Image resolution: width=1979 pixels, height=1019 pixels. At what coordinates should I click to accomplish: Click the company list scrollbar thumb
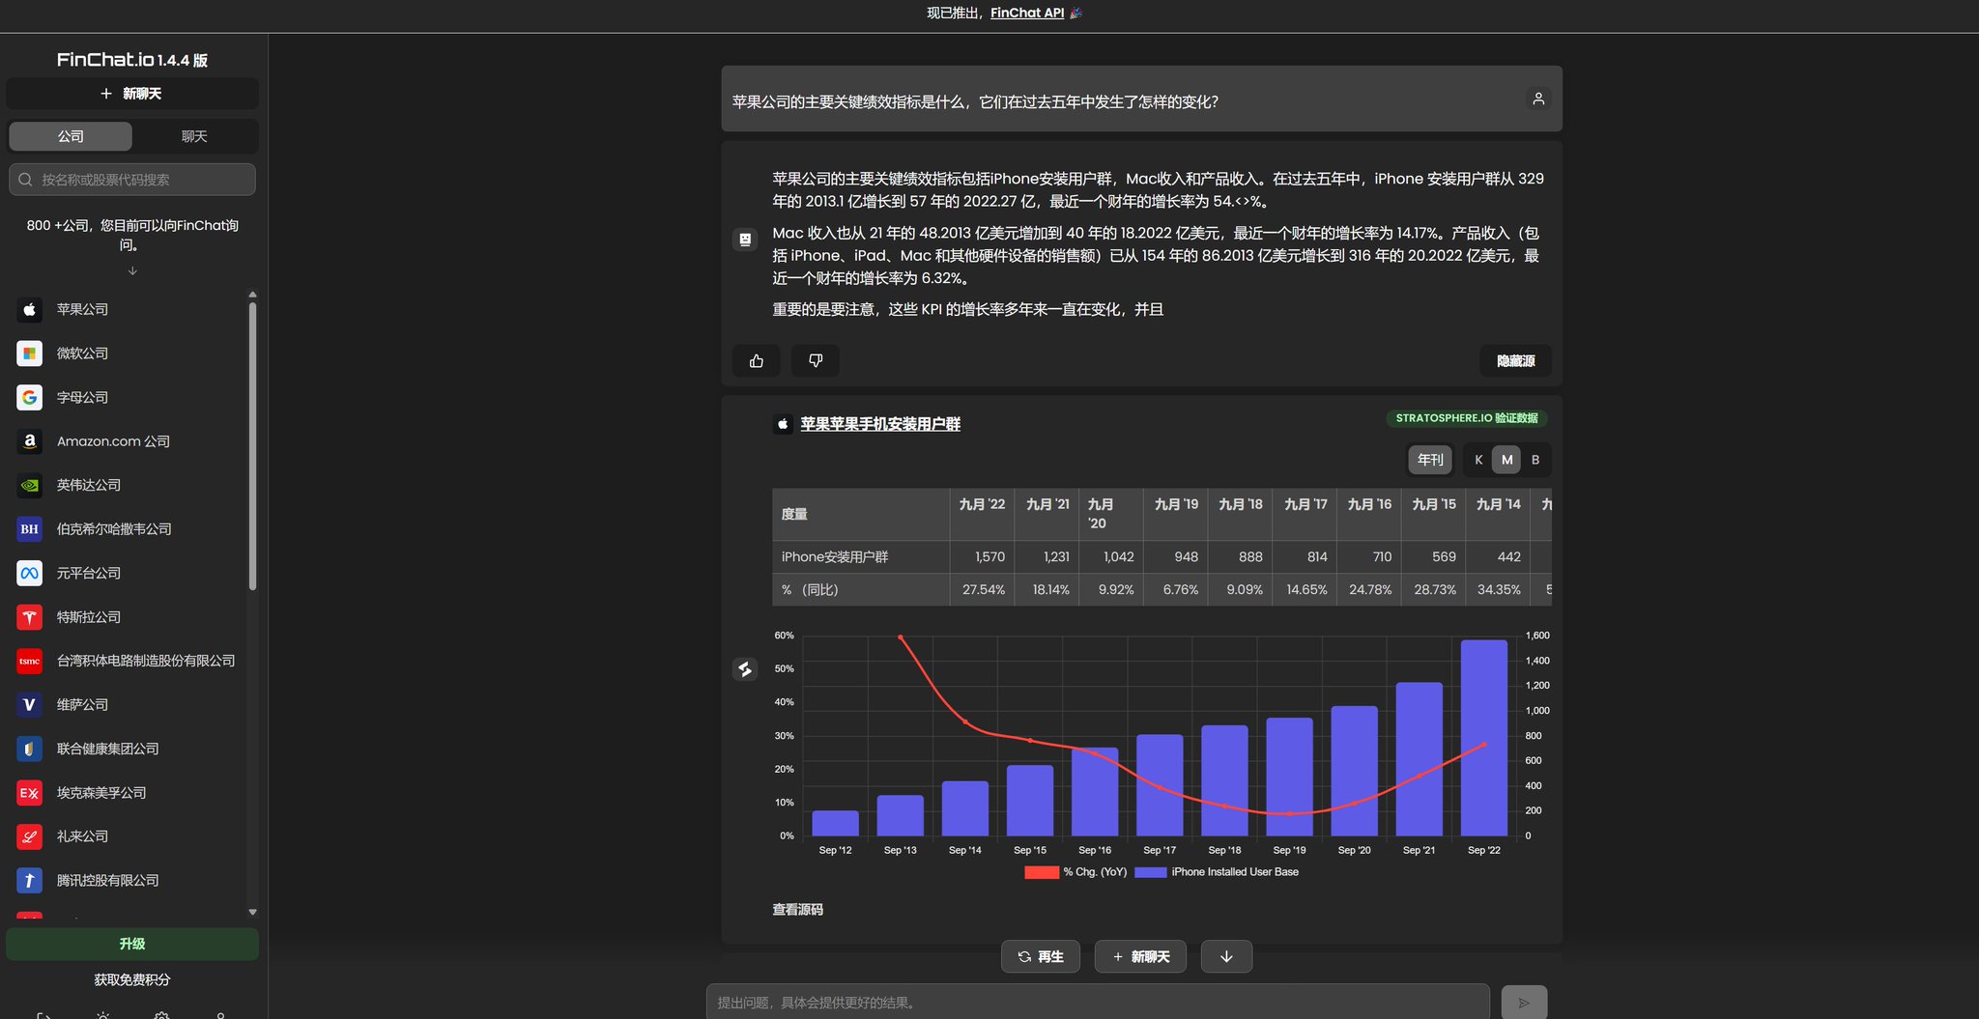[252, 445]
